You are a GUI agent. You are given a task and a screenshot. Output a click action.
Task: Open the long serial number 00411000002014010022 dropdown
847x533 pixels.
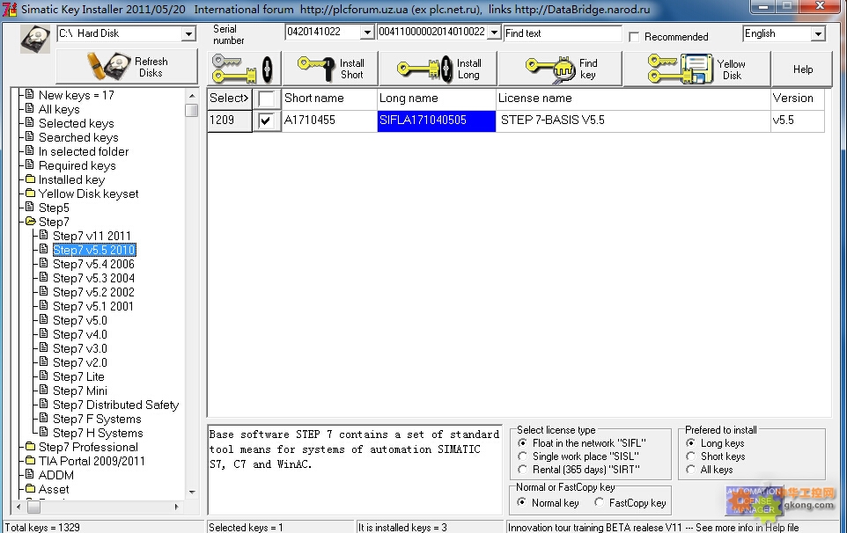[x=494, y=32]
